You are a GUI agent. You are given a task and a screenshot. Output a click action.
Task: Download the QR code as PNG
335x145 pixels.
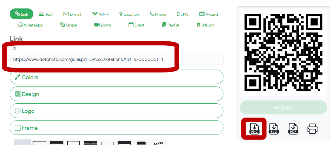point(254,129)
